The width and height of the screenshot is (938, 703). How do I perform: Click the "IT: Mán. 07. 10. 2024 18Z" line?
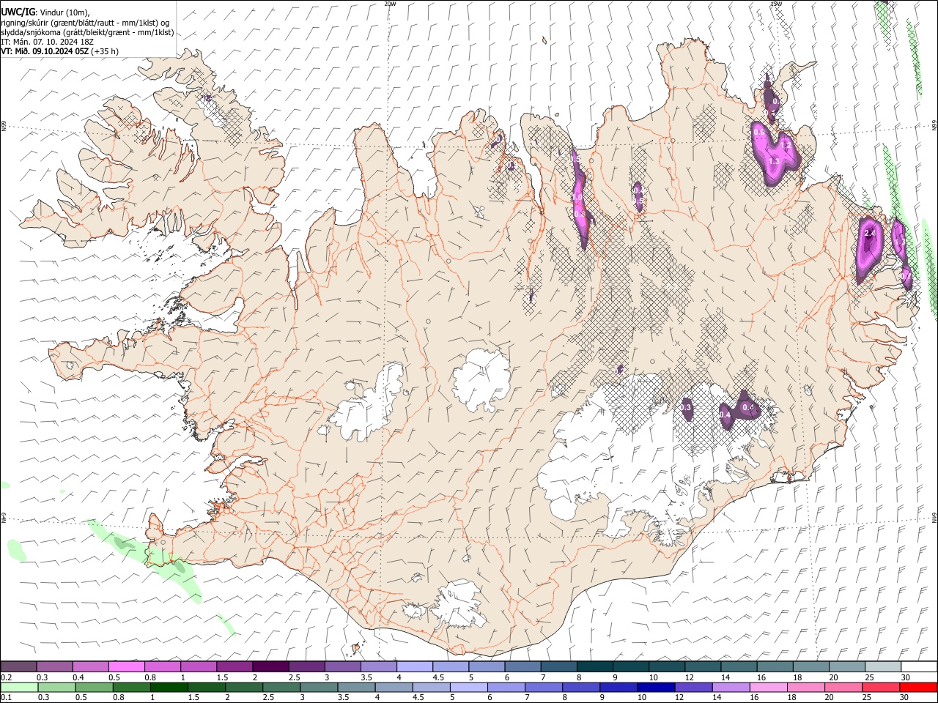[47, 42]
